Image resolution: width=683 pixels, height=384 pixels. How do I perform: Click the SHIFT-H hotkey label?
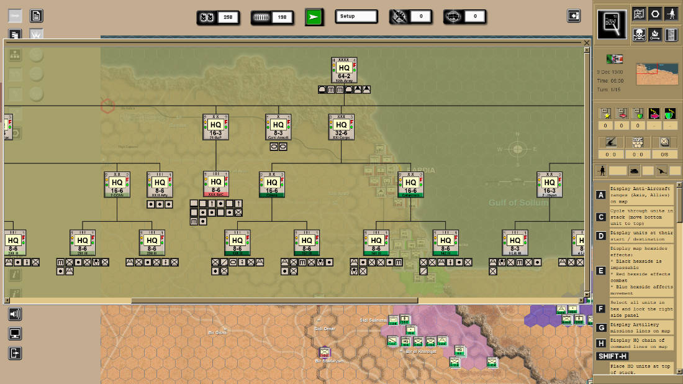pyautogui.click(x=612, y=356)
